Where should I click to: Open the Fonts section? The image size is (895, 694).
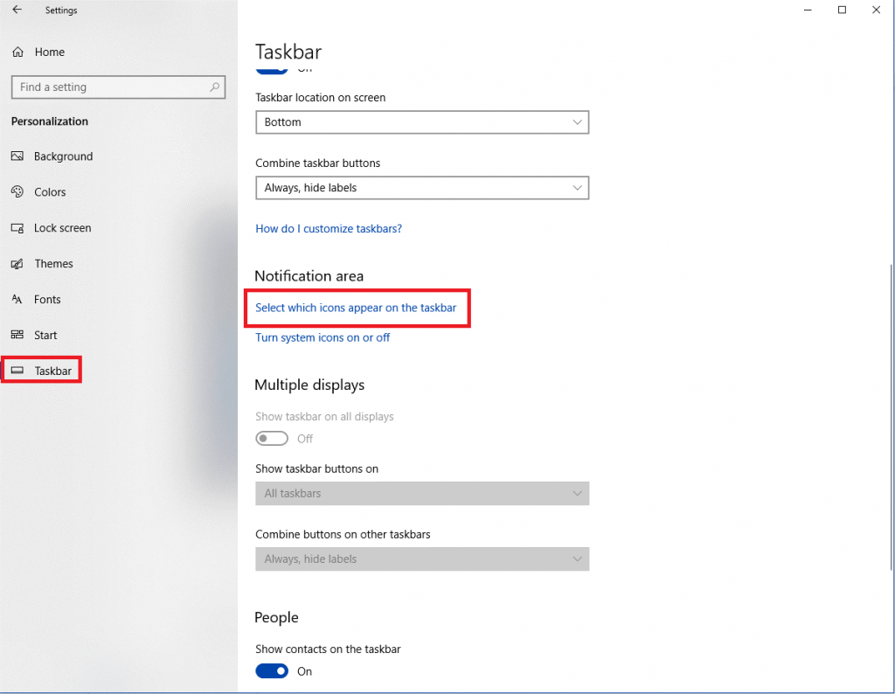(47, 299)
